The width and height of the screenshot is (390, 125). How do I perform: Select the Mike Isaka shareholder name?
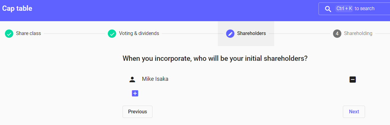pyautogui.click(x=155, y=79)
